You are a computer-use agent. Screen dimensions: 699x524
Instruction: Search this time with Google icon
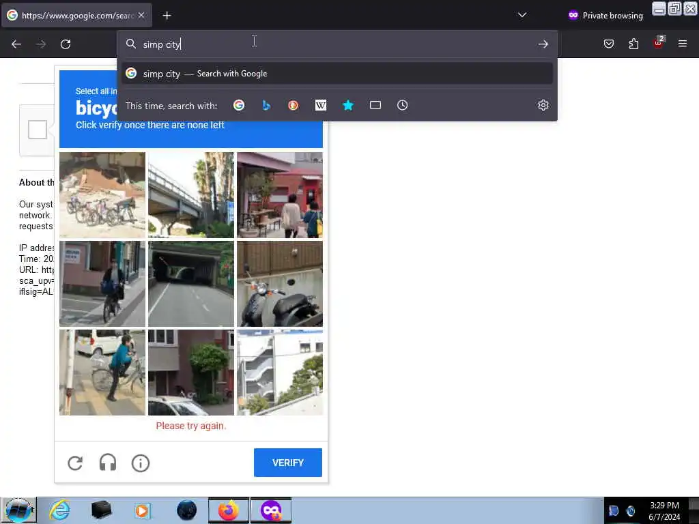point(239,105)
